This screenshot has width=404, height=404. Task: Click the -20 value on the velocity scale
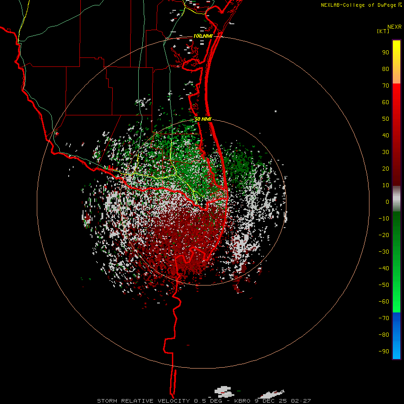384,235
